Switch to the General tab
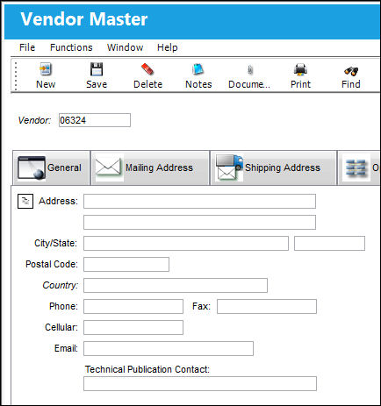Screen dimensions: 381x406 point(51,167)
